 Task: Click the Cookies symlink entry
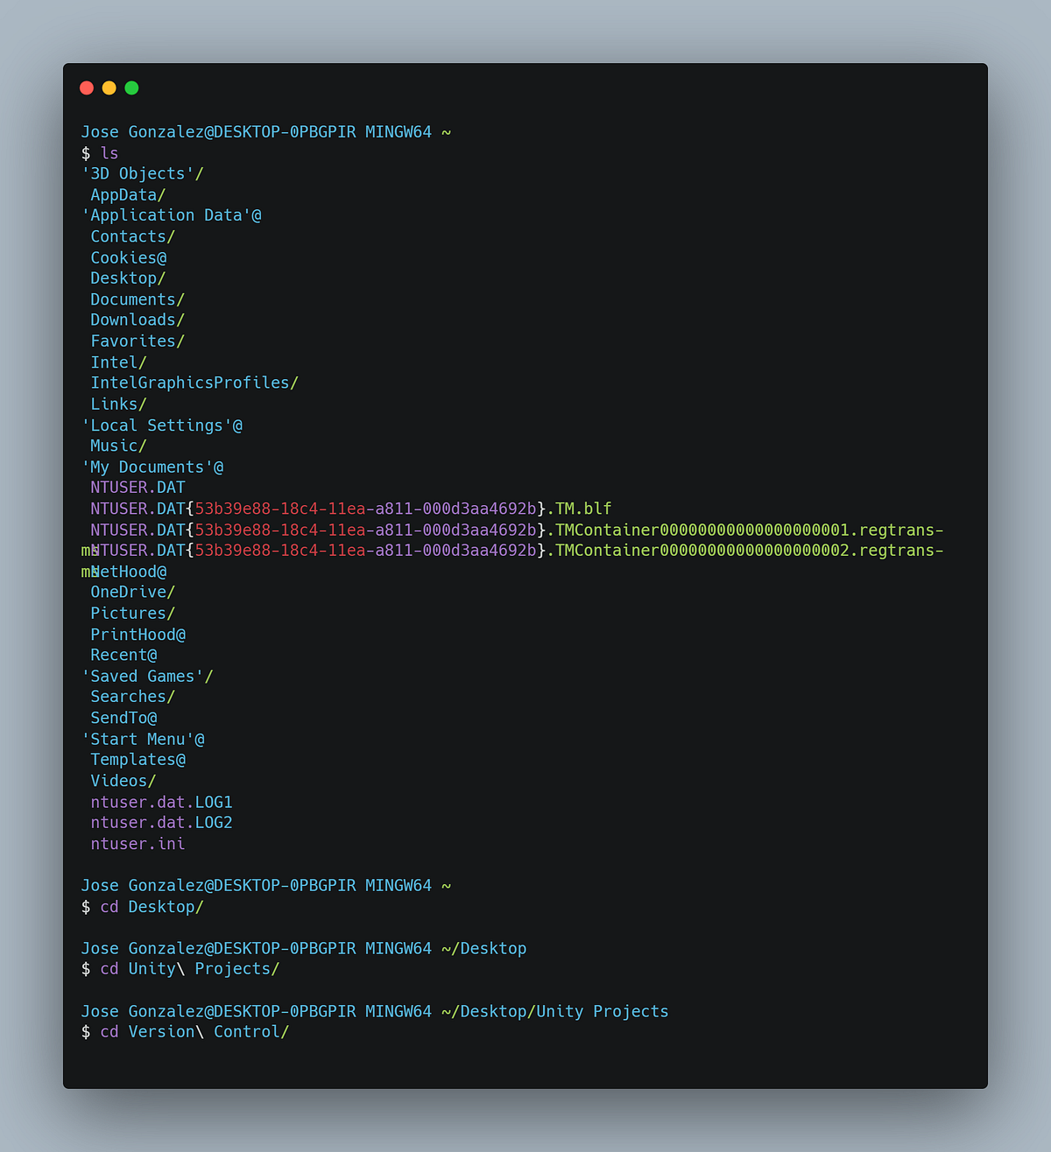pos(125,257)
